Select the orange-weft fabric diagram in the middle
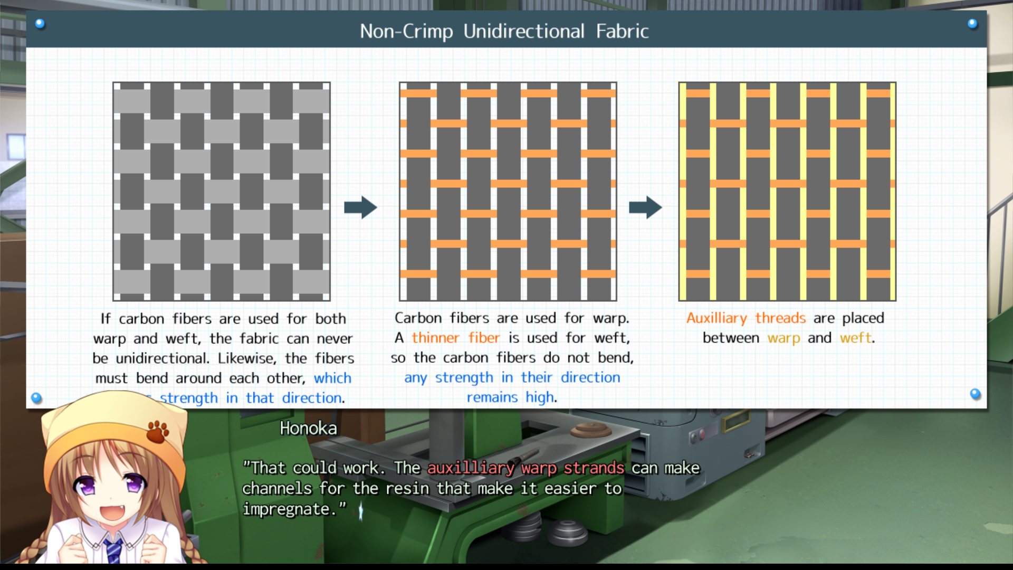This screenshot has height=570, width=1013. click(508, 191)
